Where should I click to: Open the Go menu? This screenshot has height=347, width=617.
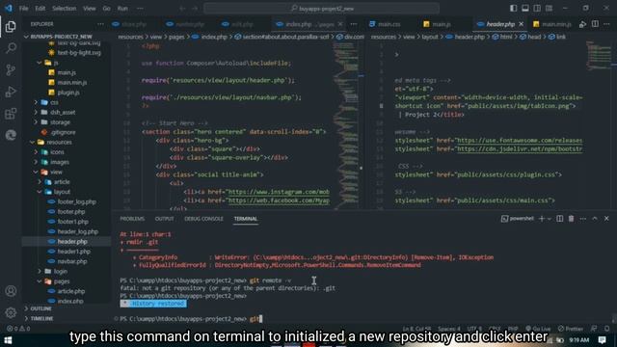click(x=106, y=9)
